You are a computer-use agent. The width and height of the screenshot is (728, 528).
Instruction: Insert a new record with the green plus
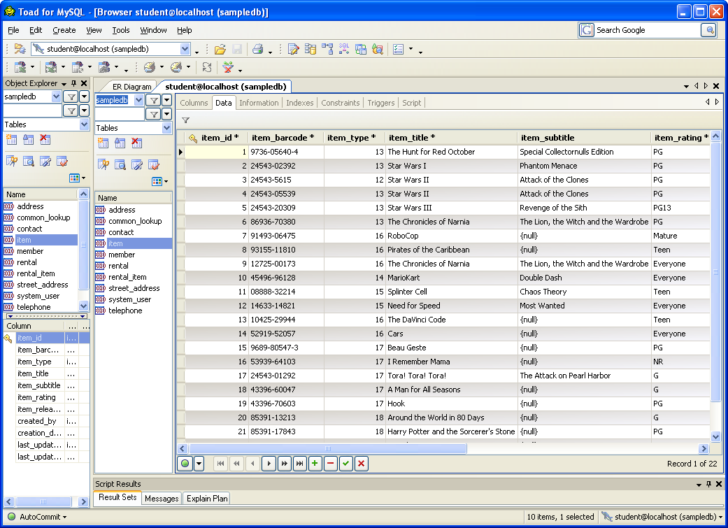[315, 463]
